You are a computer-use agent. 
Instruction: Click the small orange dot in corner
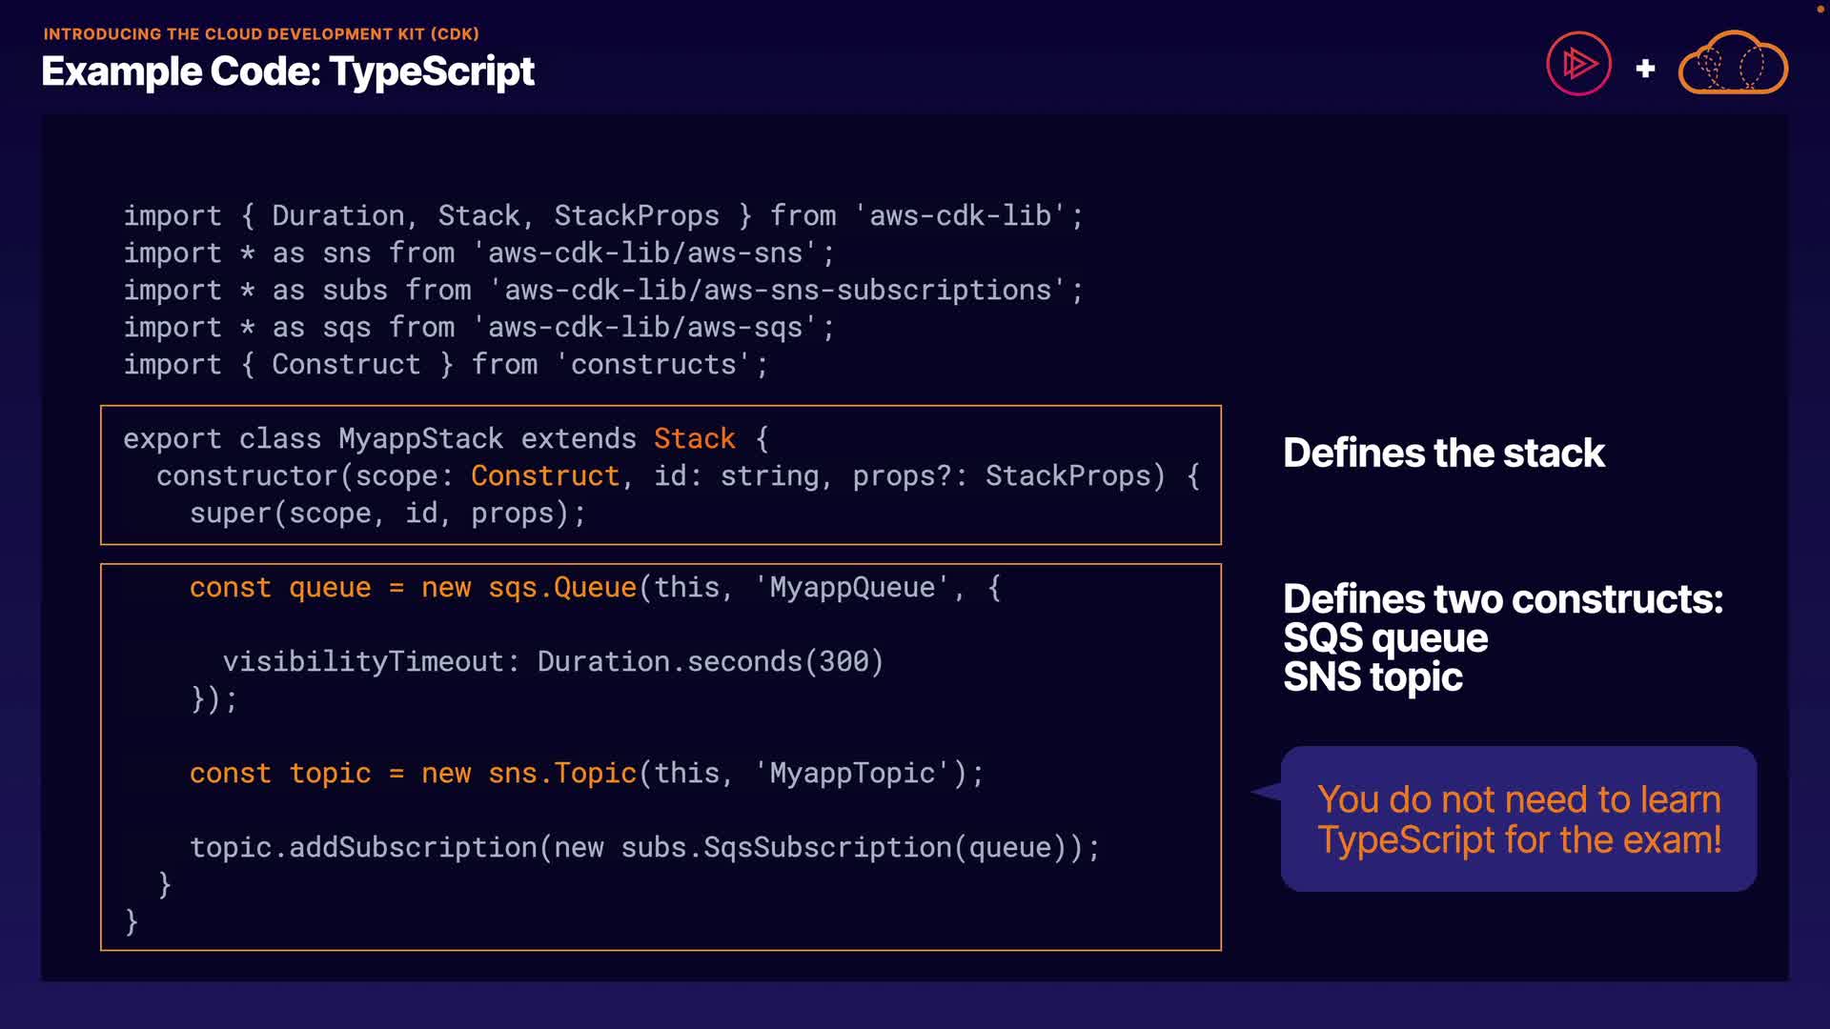coord(1820,9)
